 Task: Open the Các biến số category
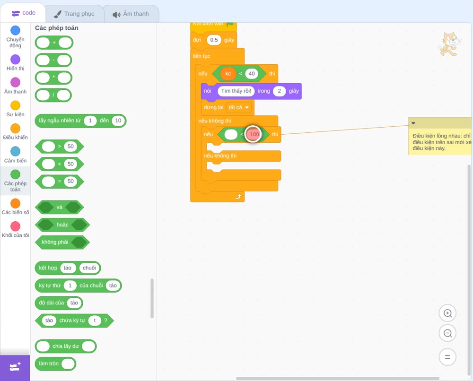[x=15, y=207]
